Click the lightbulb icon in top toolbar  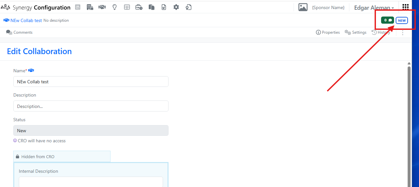click(114, 7)
